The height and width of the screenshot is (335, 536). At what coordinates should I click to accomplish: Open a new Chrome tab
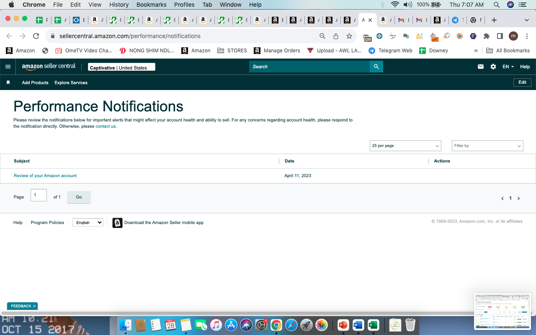pyautogui.click(x=494, y=20)
